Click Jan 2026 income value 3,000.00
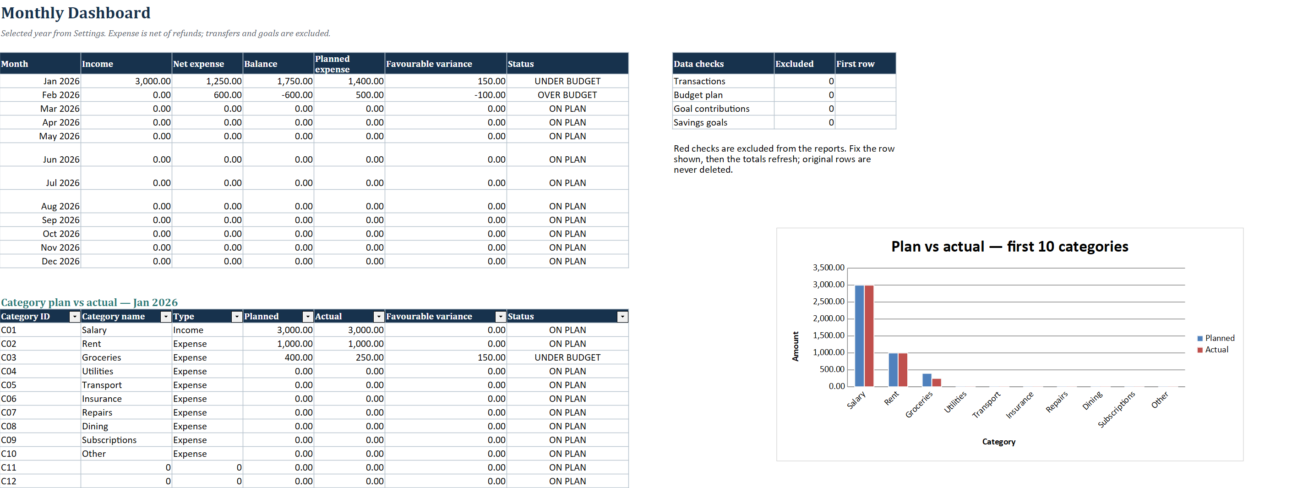 [x=126, y=81]
